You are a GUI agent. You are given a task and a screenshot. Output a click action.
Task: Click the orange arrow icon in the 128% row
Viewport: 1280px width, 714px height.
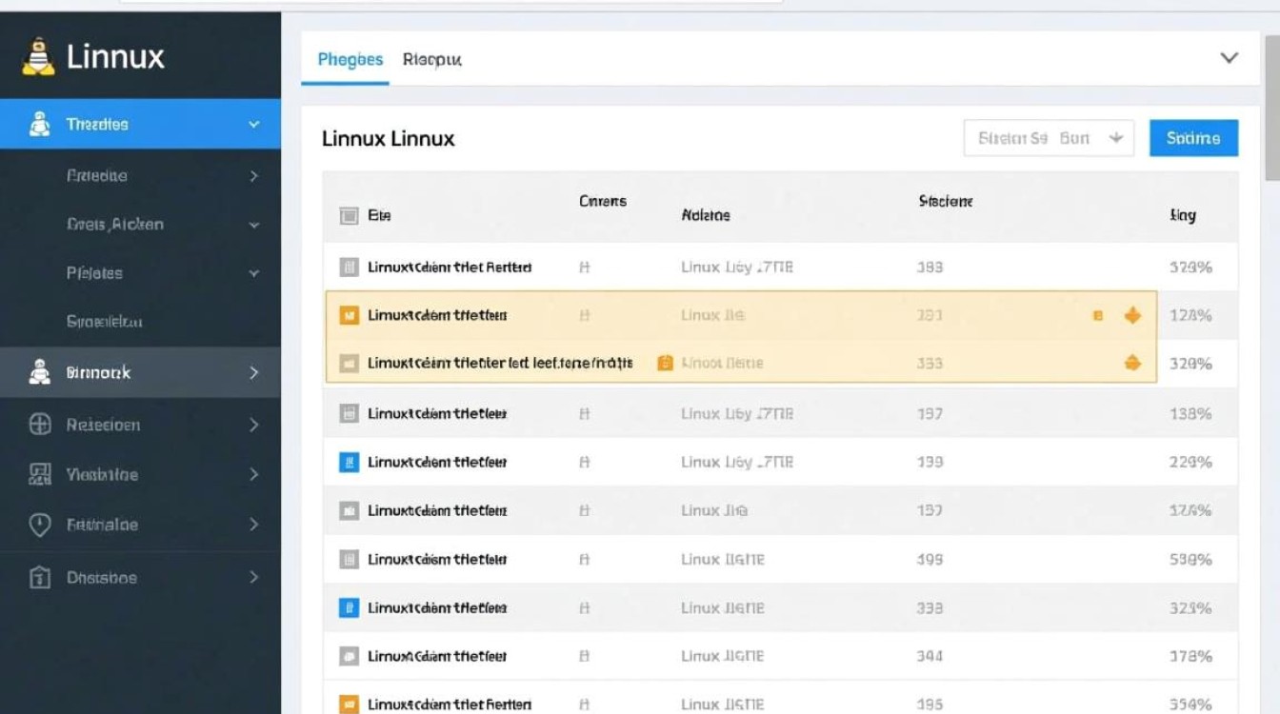pyautogui.click(x=1132, y=315)
